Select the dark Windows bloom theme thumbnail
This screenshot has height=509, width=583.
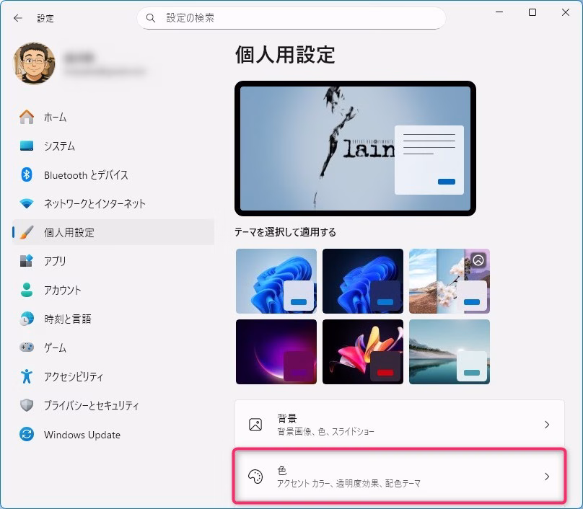pyautogui.click(x=362, y=280)
